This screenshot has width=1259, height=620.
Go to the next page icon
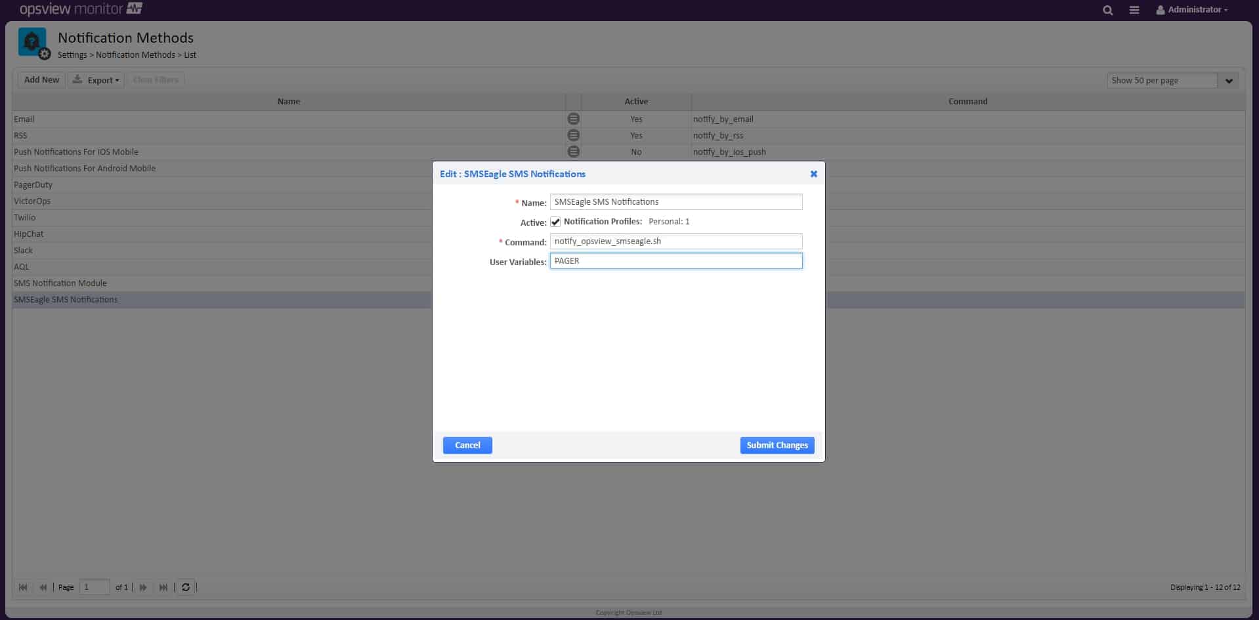(143, 587)
